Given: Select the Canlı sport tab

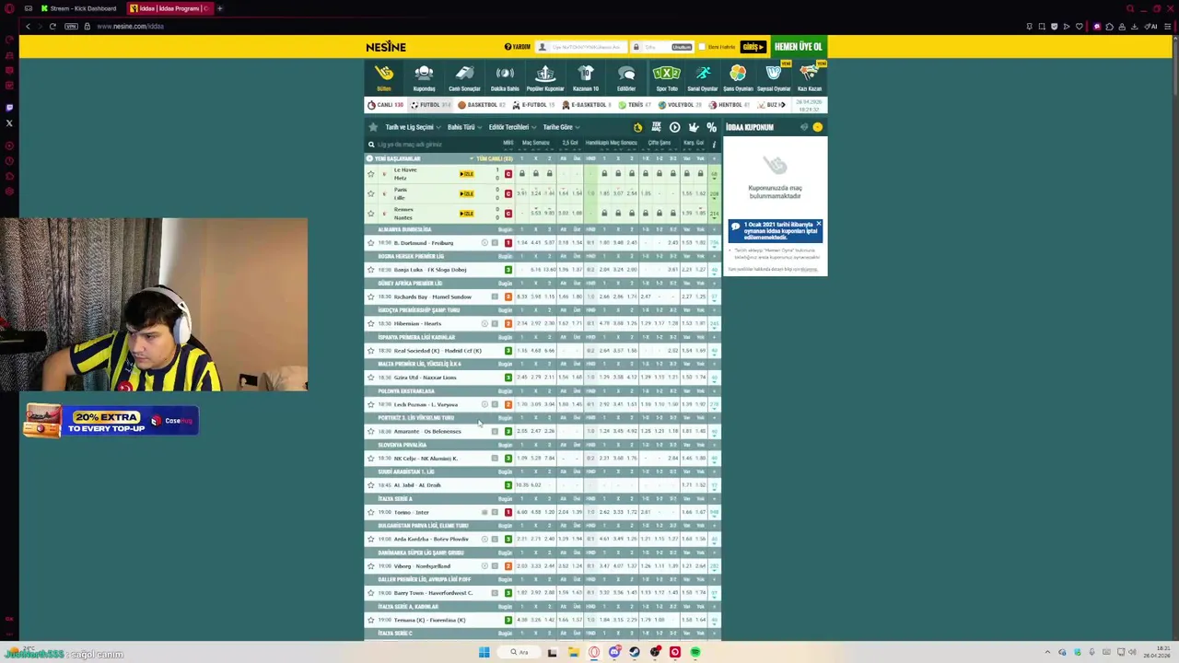Looking at the screenshot, I should pyautogui.click(x=386, y=105).
